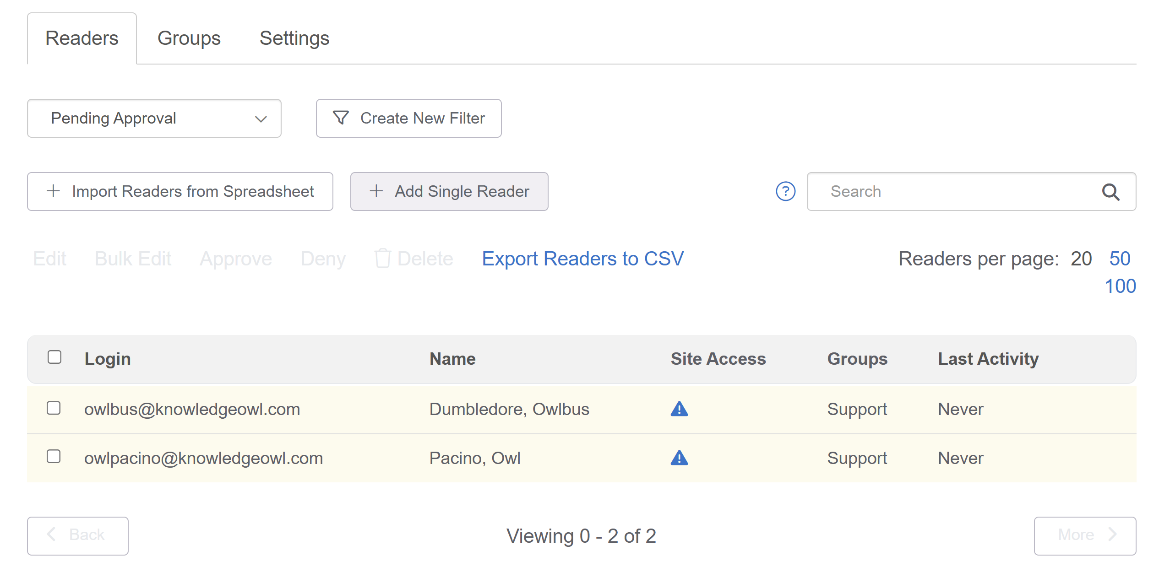Click the plus icon on Add Single Reader
Image resolution: width=1159 pixels, height=567 pixels.
point(376,191)
